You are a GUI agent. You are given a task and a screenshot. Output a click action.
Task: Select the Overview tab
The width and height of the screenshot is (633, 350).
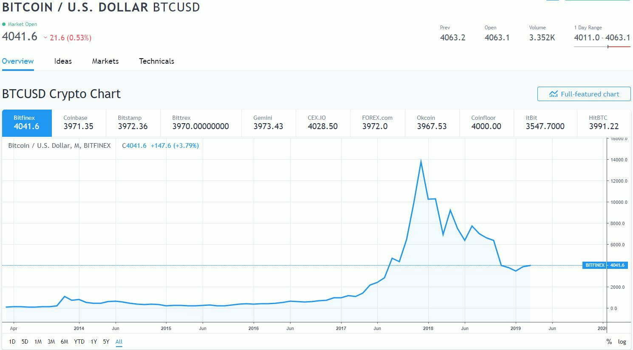[18, 61]
